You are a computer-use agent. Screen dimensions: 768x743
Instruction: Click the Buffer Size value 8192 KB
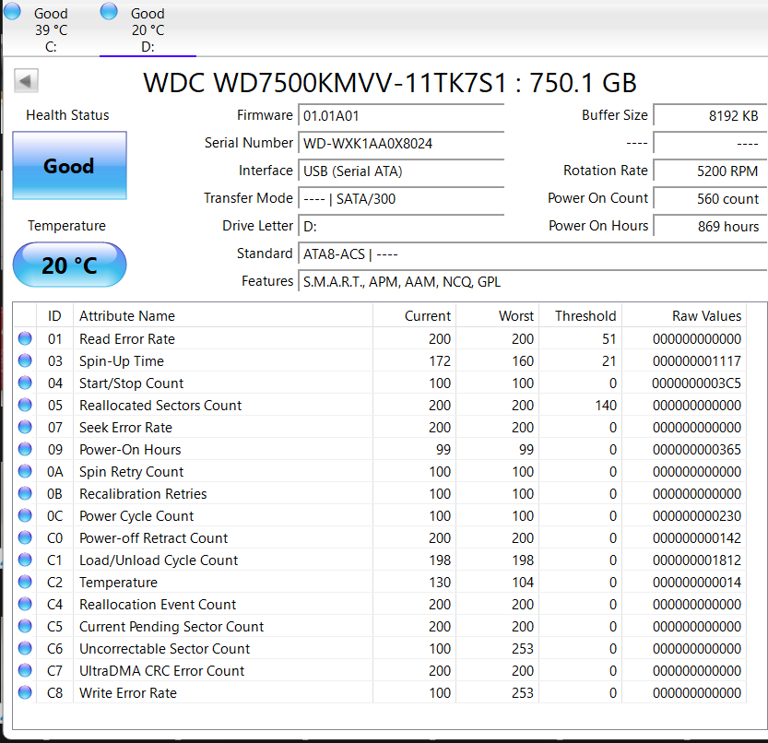(710, 116)
